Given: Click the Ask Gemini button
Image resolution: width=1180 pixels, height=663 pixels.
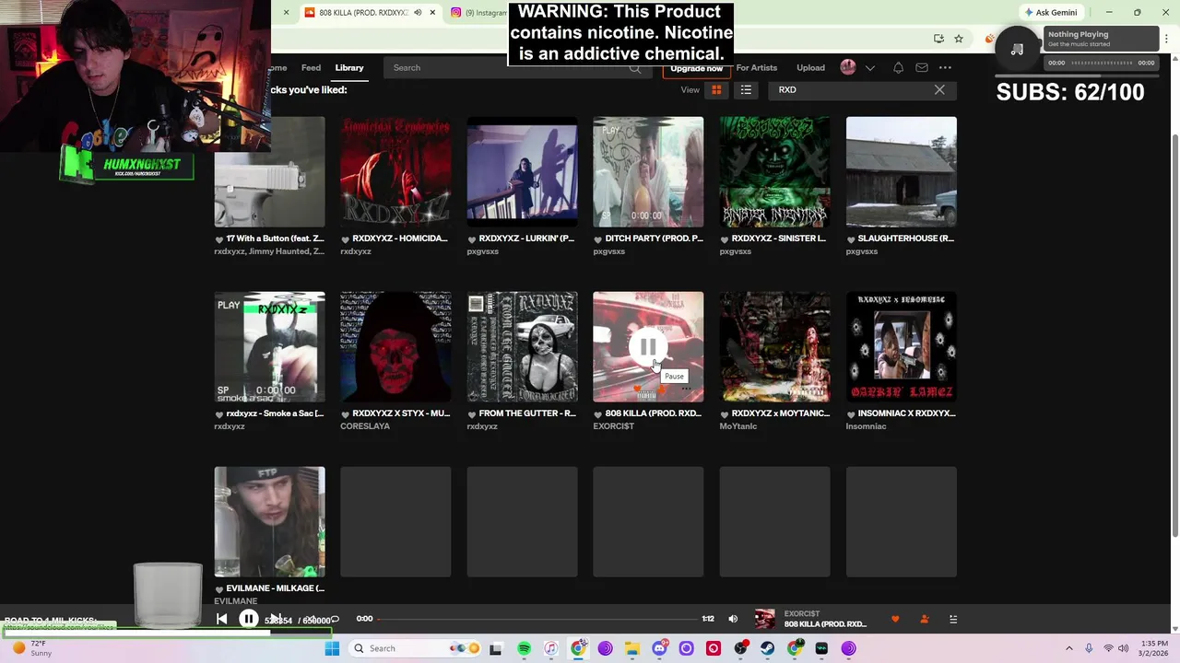Looking at the screenshot, I should coord(1050,13).
